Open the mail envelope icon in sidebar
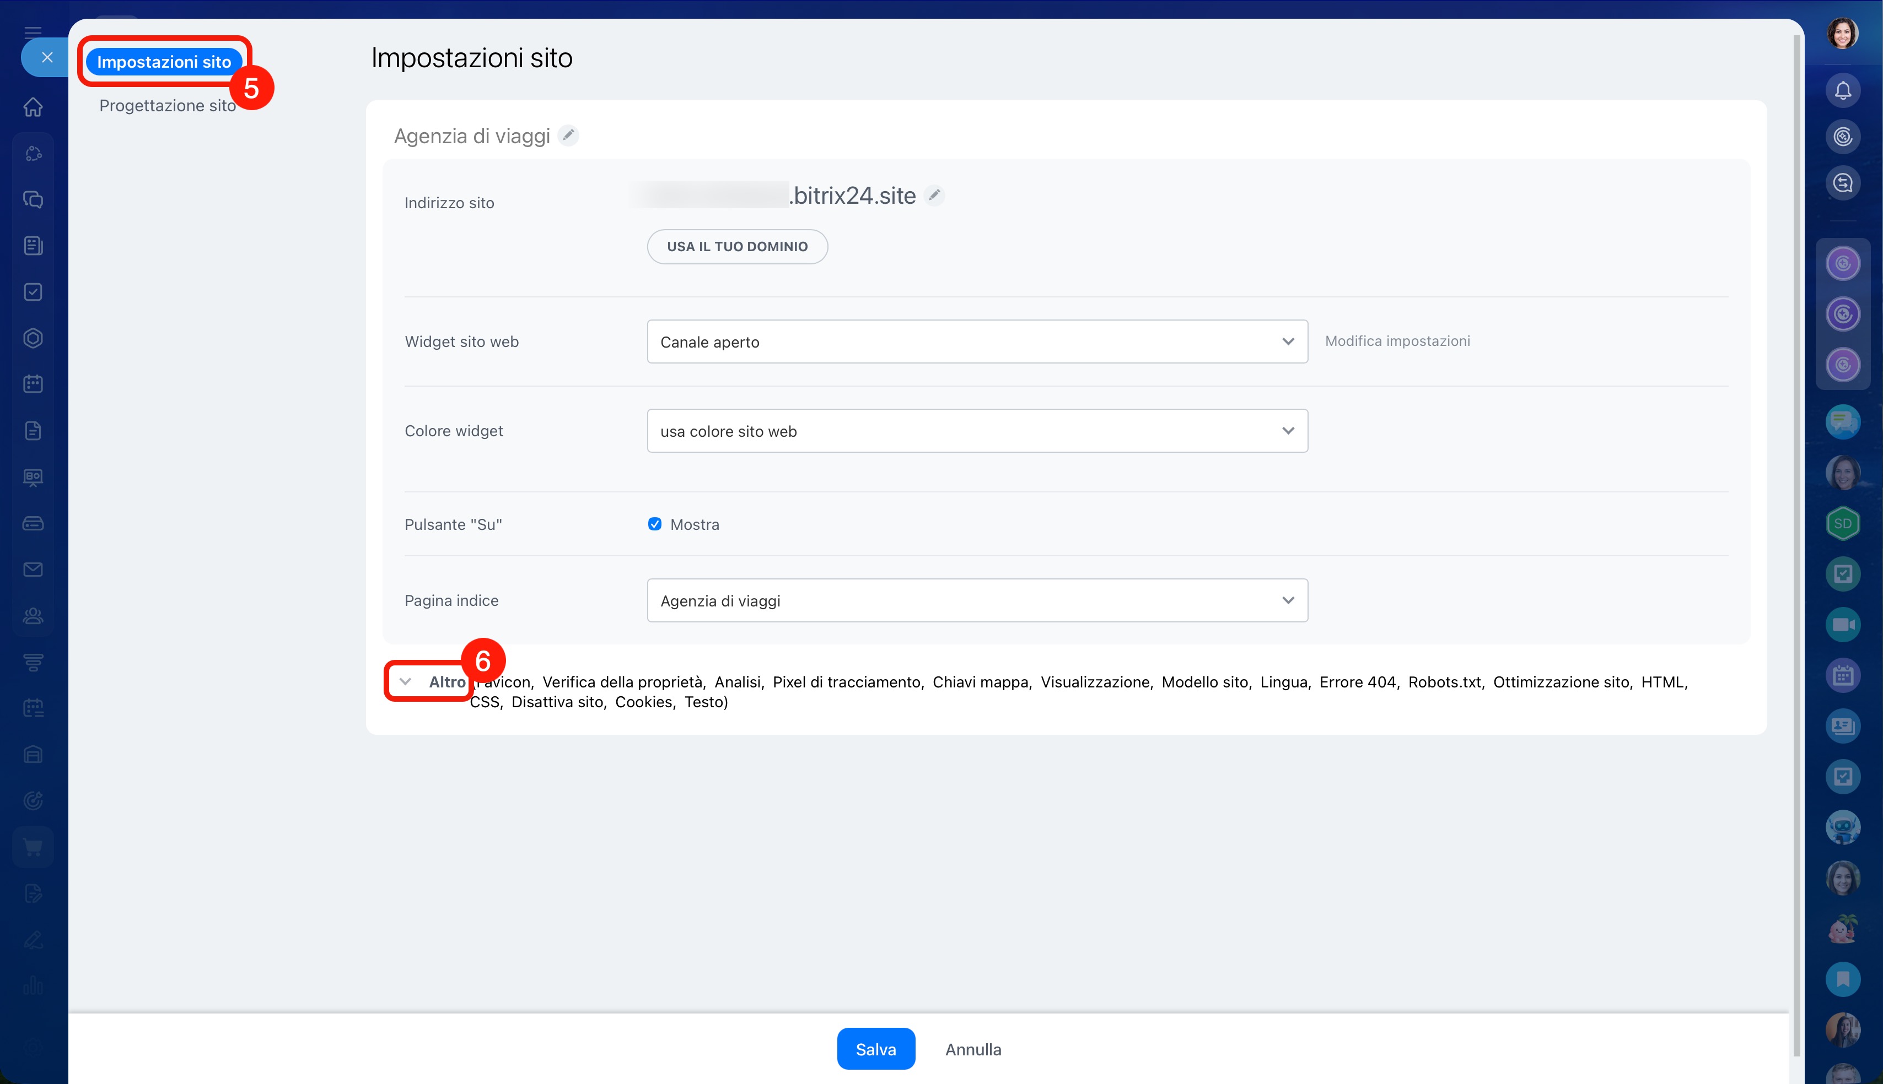Viewport: 1883px width, 1084px height. pos(33,570)
